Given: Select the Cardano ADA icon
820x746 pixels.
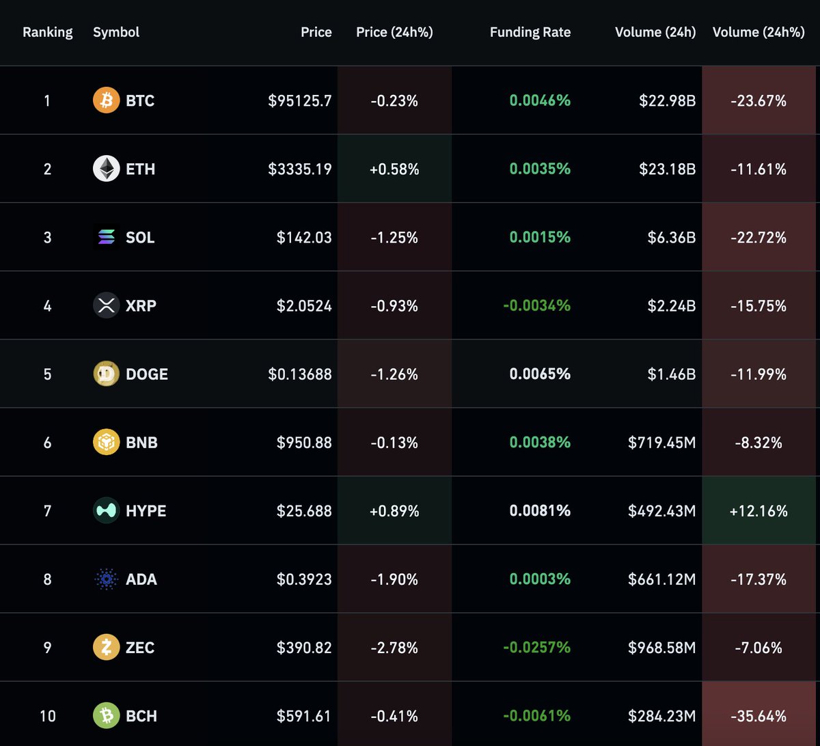Looking at the screenshot, I should tap(106, 579).
